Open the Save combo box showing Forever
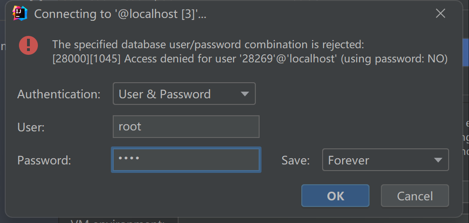The image size is (469, 223). click(386, 160)
